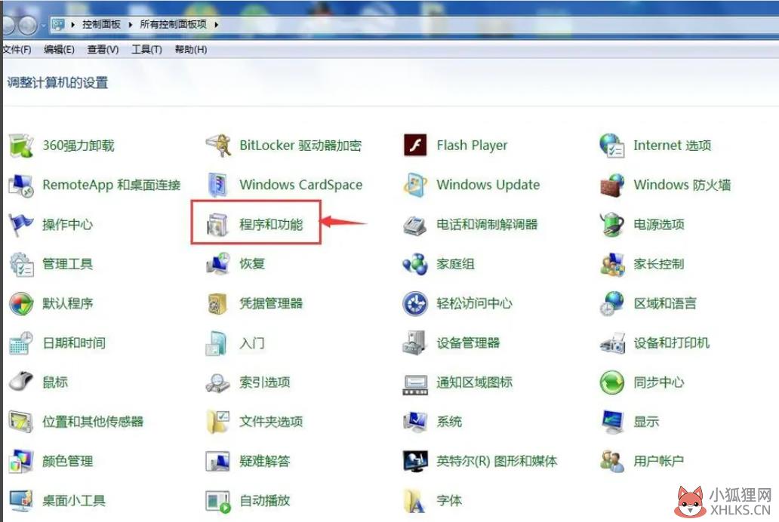Click the 设备管理器 icon

click(x=415, y=343)
